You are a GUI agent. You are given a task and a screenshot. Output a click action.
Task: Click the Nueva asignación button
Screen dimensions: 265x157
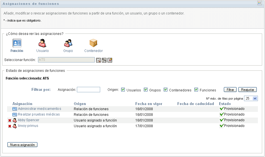pyautogui.click(x=22, y=145)
